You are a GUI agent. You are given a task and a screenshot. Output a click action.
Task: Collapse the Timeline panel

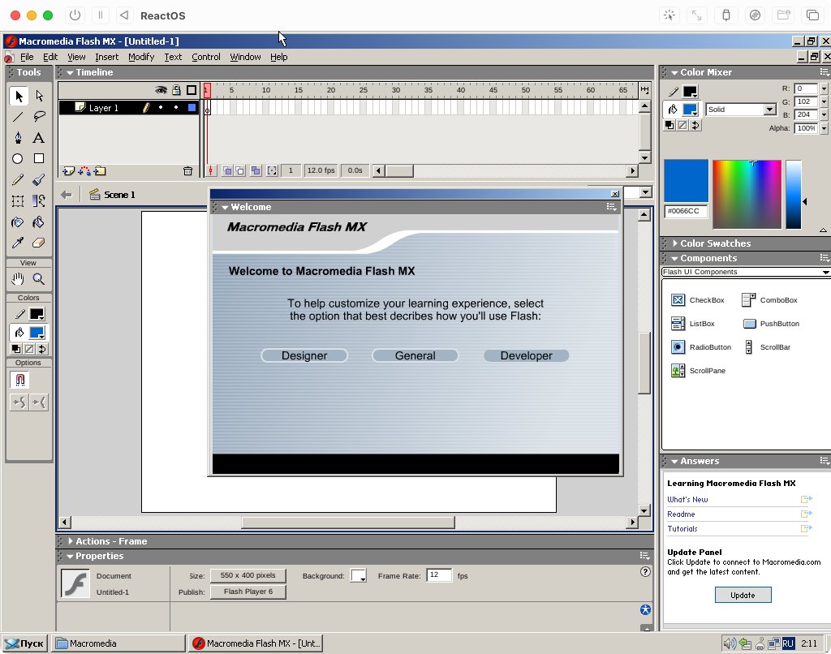point(70,72)
